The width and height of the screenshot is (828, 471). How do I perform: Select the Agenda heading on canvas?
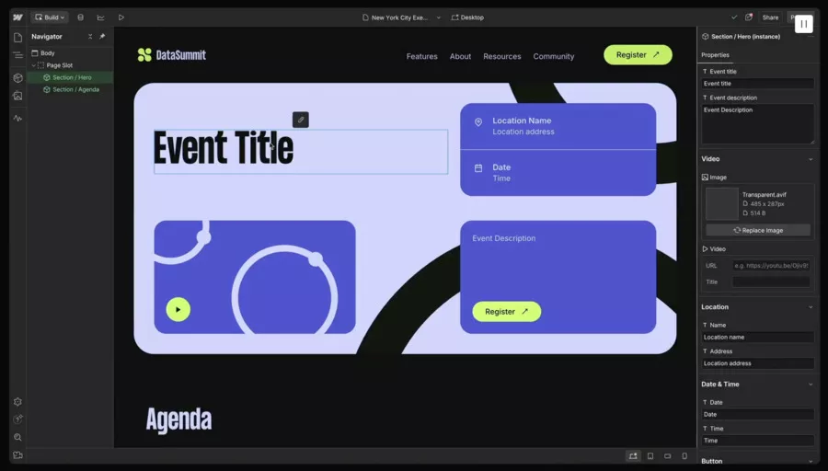coord(179,420)
